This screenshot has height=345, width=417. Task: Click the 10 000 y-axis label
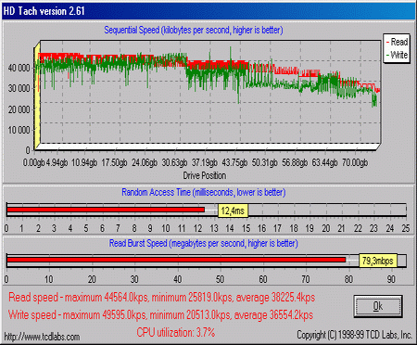coord(19,130)
